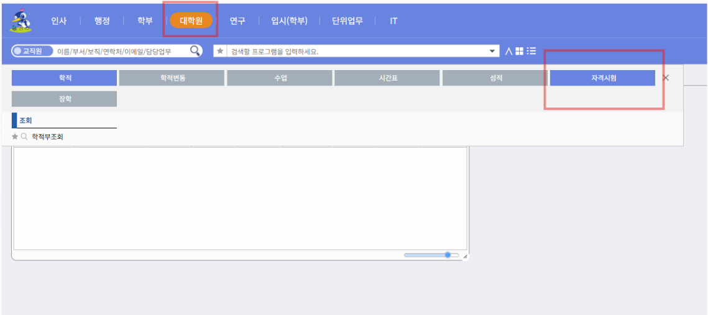Close the menu panel with X
Image resolution: width=708 pixels, height=315 pixels.
(x=666, y=78)
